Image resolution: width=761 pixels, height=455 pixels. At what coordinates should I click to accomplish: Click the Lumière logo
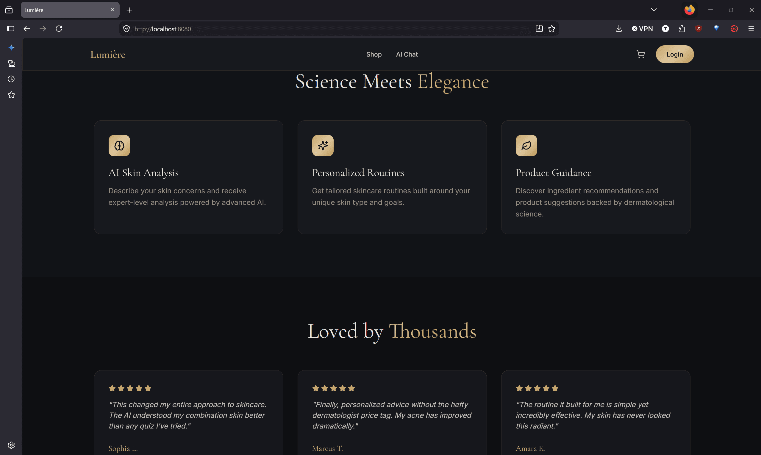108,54
